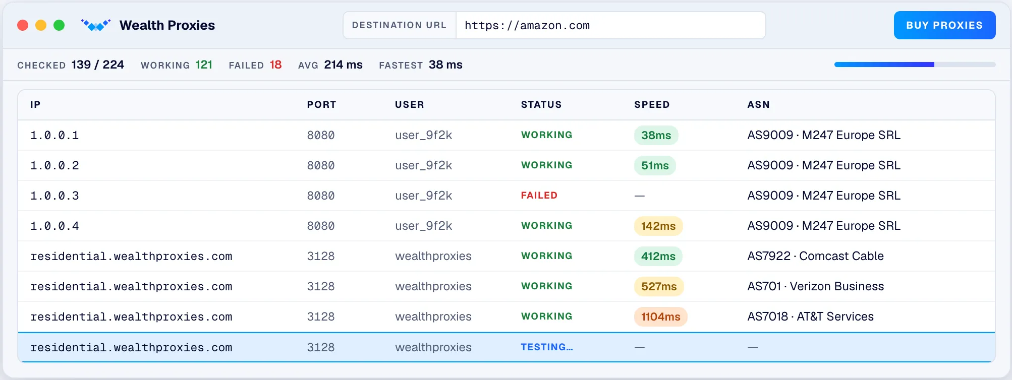Select the 1.0.0.4 IP cell
The height and width of the screenshot is (380, 1012).
click(54, 226)
